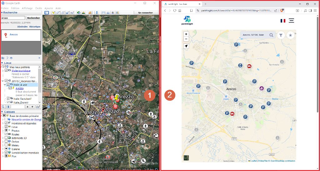320x171 pixels.
Task: Open the Historique link
Action: [35, 27]
